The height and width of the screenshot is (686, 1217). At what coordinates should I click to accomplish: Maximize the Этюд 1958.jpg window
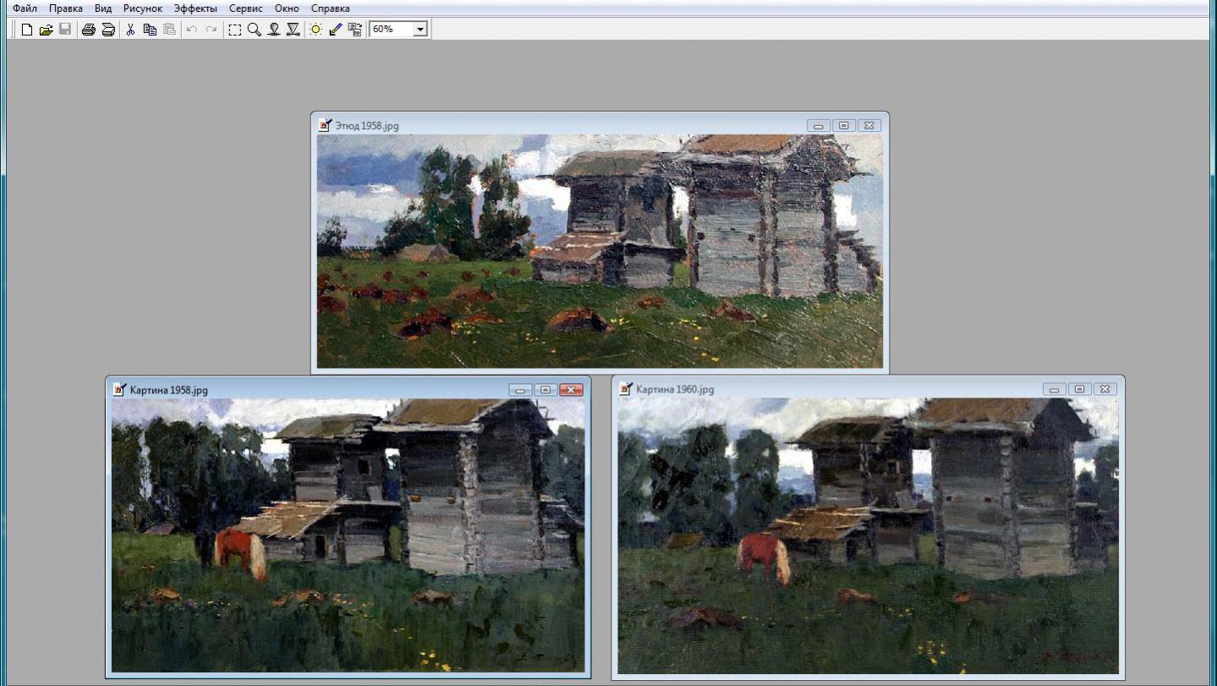click(x=843, y=125)
